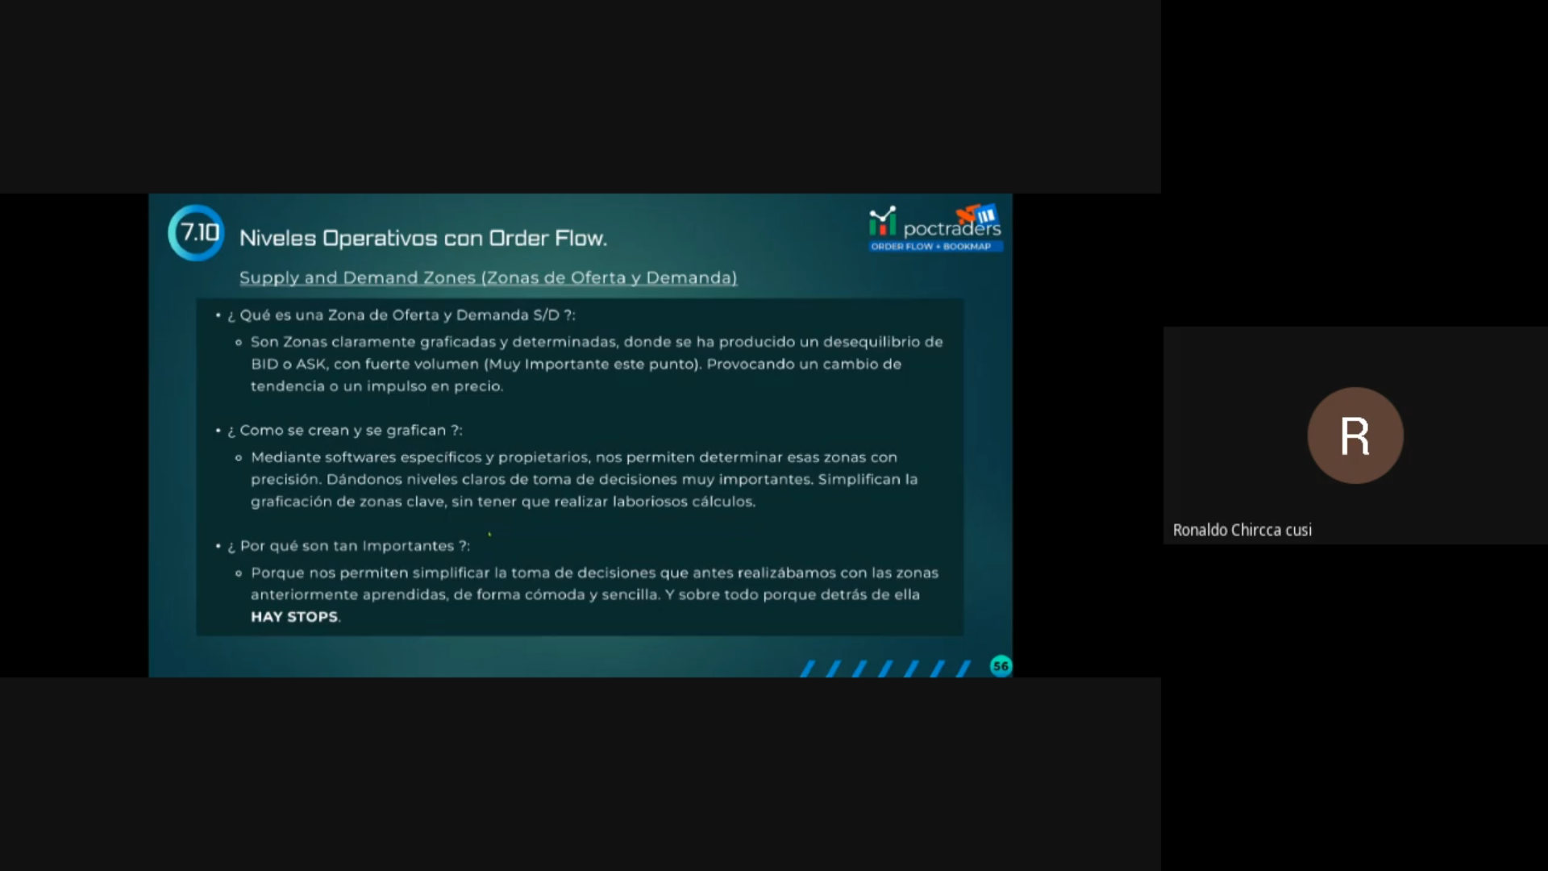The image size is (1548, 871).
Task: Select the Ronaldo Chircca cusi name label
Action: 1242,530
